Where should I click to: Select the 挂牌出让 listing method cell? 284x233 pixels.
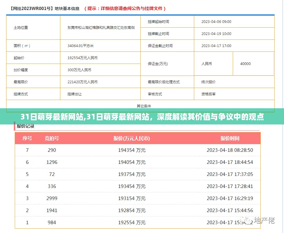[74, 94]
